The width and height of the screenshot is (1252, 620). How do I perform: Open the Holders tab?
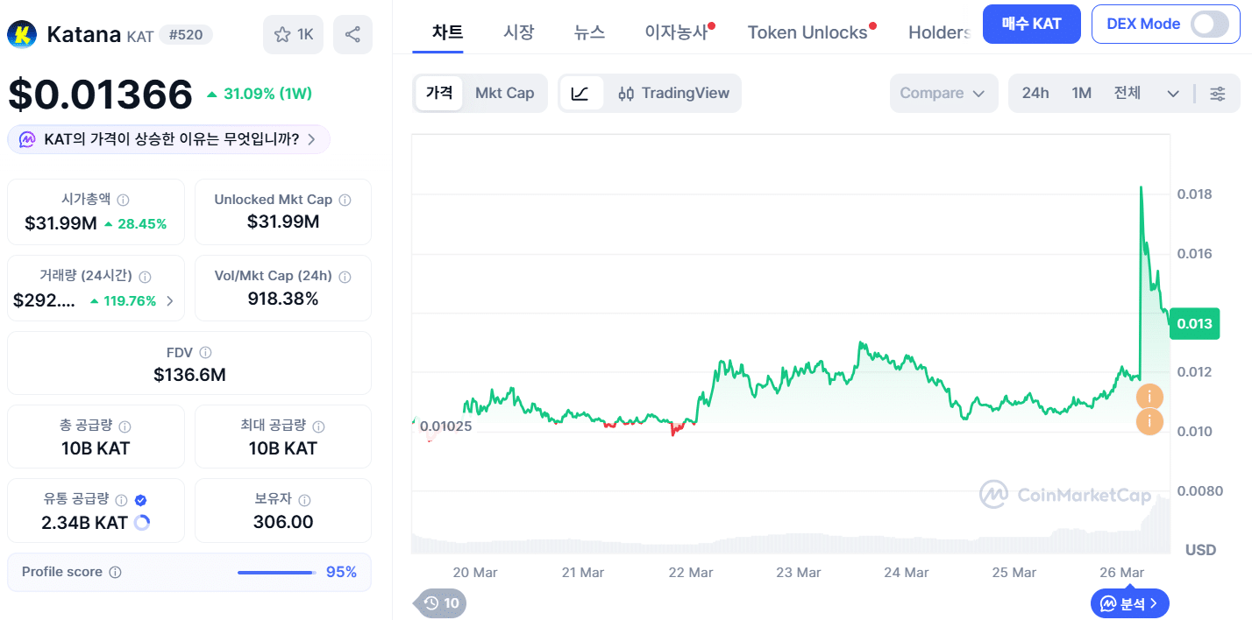(x=939, y=32)
